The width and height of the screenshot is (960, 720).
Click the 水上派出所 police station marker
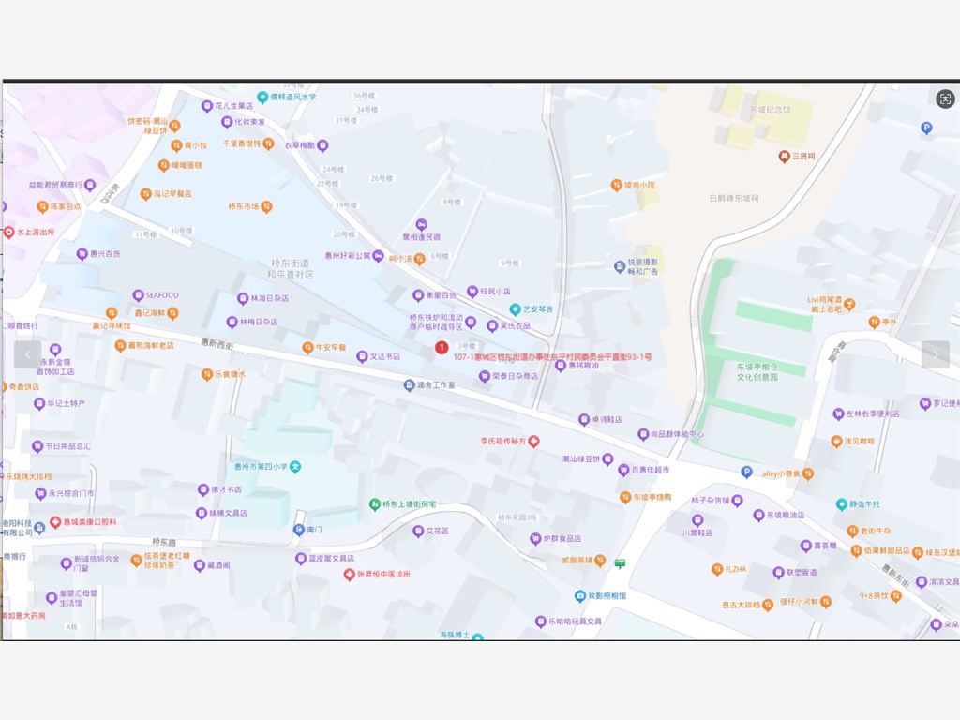click(x=9, y=232)
